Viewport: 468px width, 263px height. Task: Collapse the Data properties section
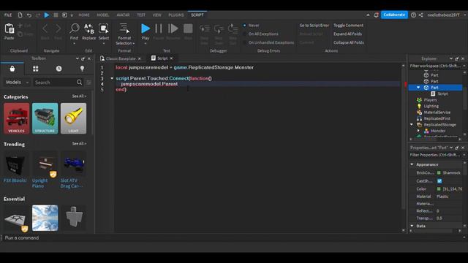[x=412, y=226]
